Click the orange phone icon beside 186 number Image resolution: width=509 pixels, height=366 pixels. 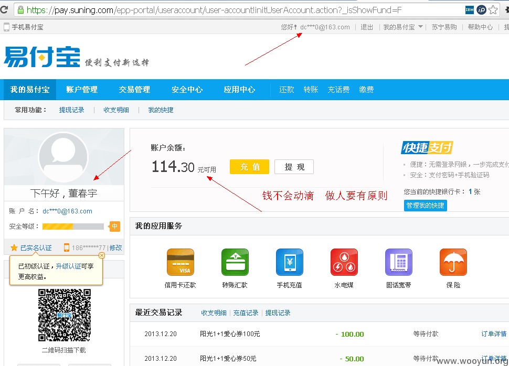point(67,247)
